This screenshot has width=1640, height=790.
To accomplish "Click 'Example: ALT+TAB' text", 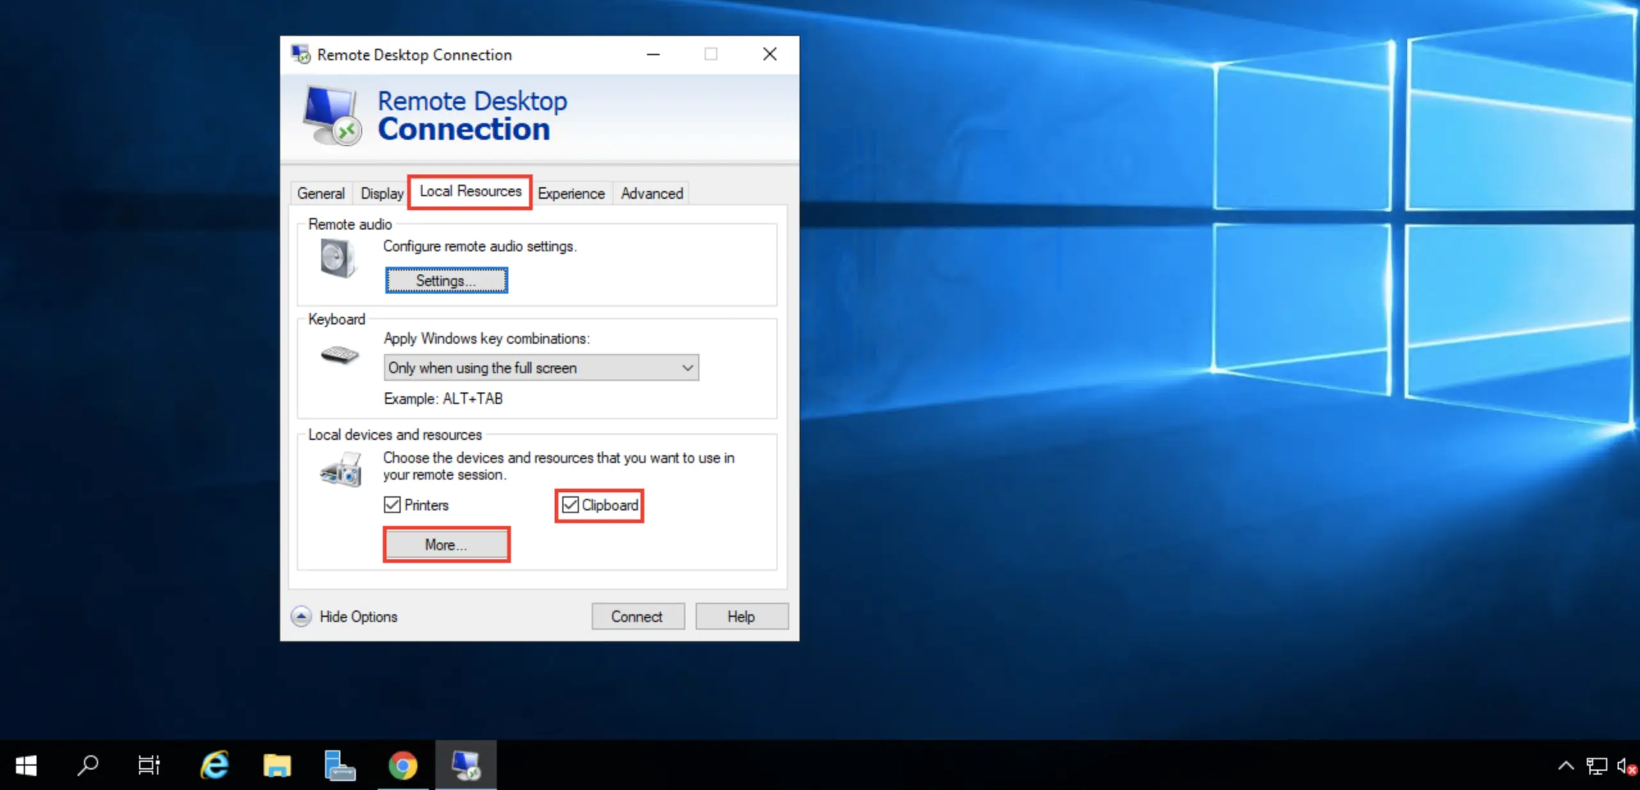I will [x=443, y=398].
